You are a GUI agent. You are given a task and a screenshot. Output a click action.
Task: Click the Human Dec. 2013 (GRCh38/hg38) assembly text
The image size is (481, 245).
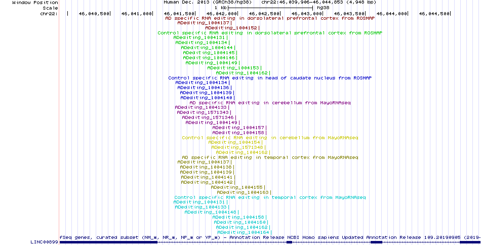208,3
